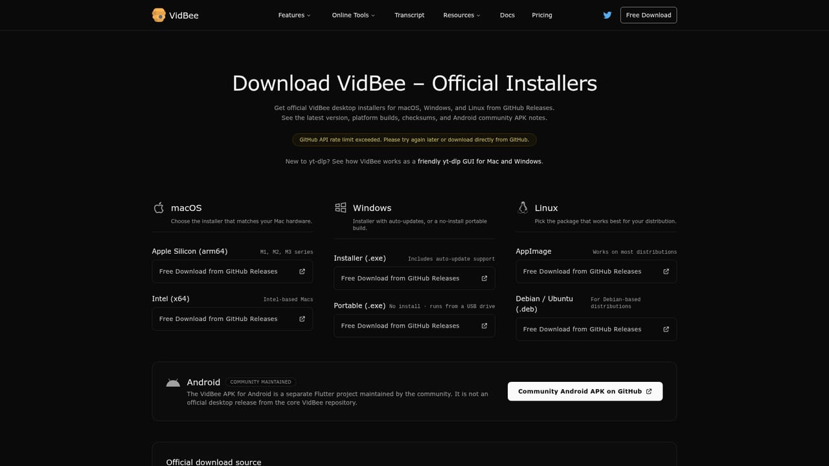Click external-link icon in AppImage row
The image size is (829, 466).
coord(666,272)
